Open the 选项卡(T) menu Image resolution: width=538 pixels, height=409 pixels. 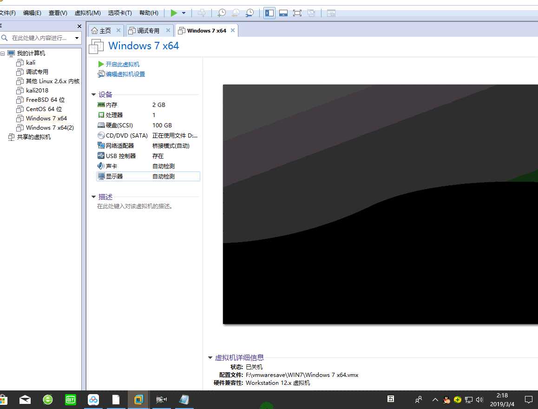click(120, 13)
